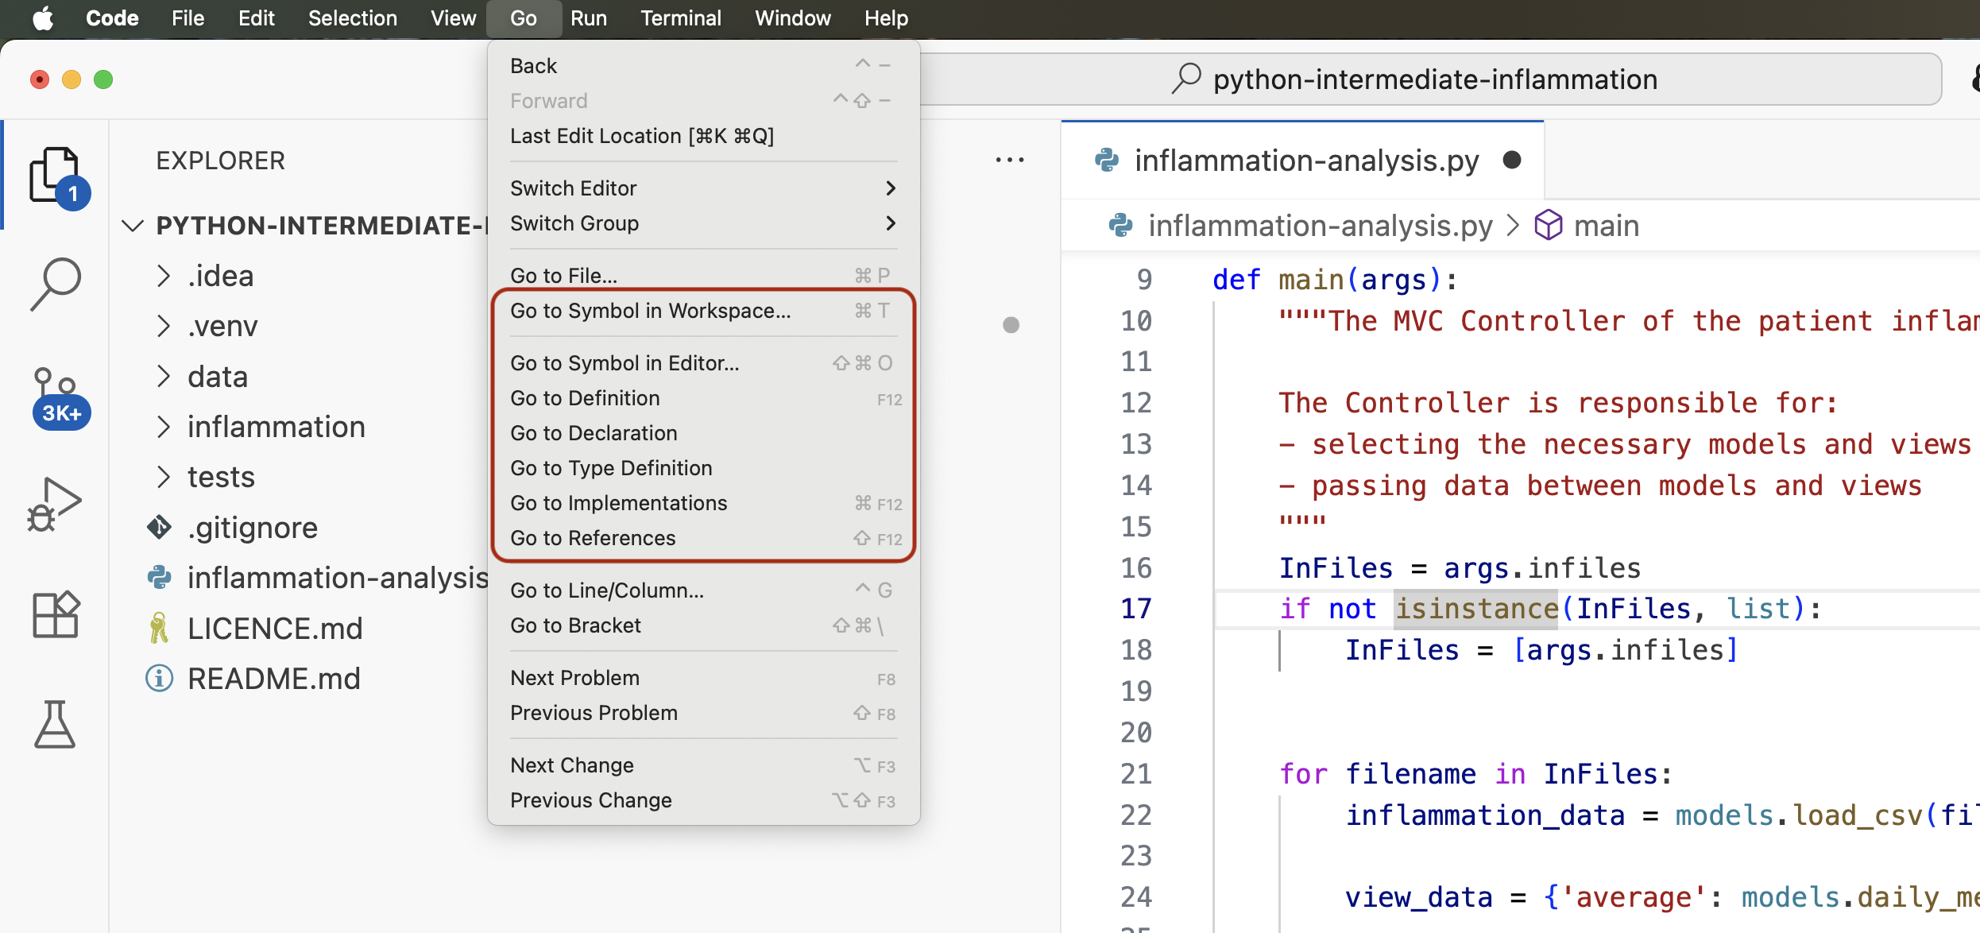
Task: Open the Accounts profile icon at top right
Action: tap(1974, 78)
